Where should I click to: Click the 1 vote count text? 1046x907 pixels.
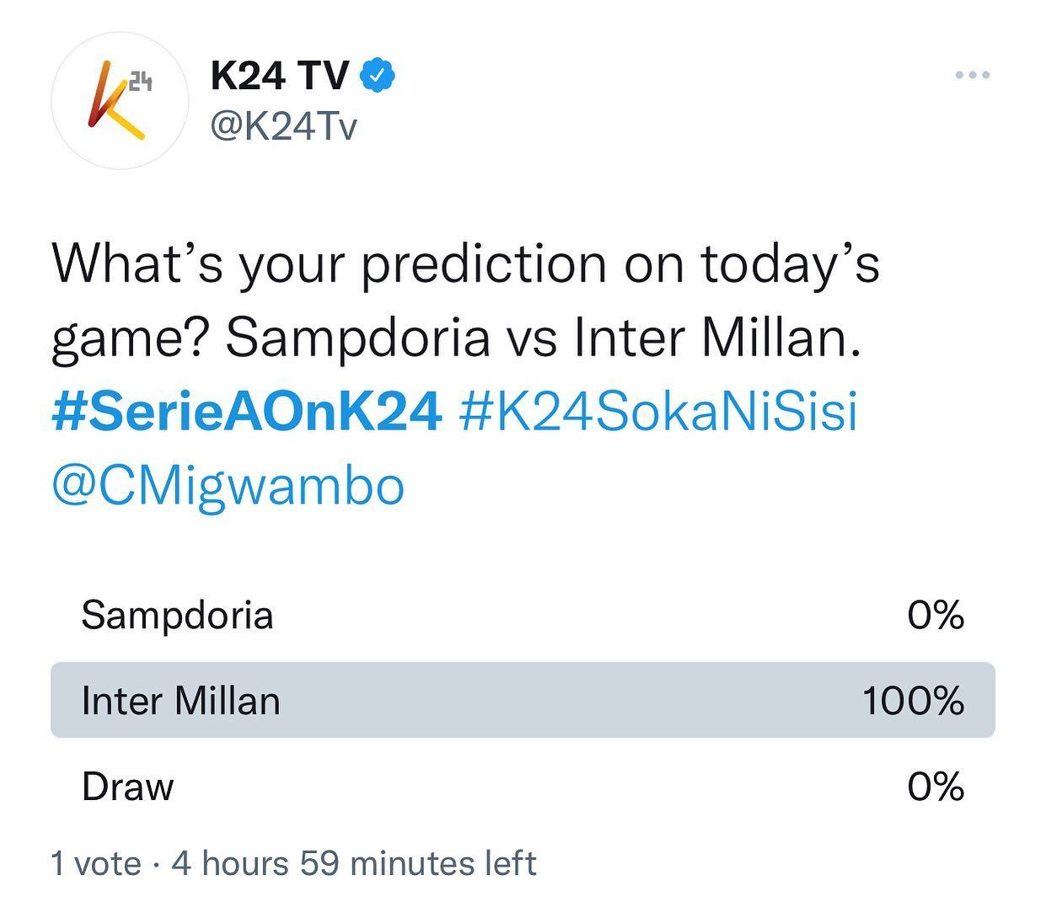point(96,863)
